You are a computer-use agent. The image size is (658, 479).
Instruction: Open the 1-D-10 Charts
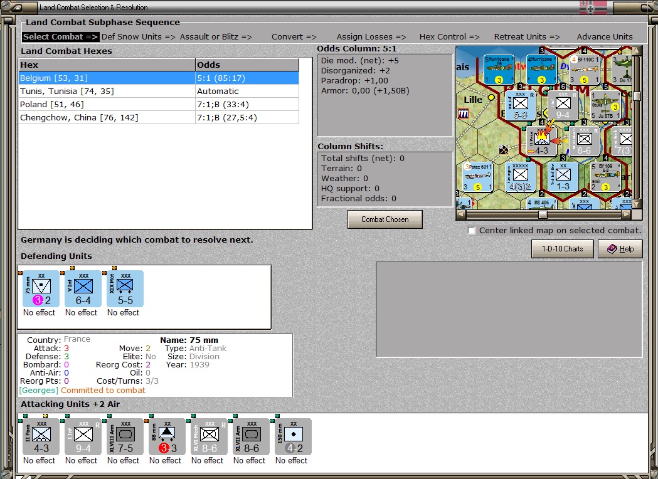pyautogui.click(x=562, y=249)
